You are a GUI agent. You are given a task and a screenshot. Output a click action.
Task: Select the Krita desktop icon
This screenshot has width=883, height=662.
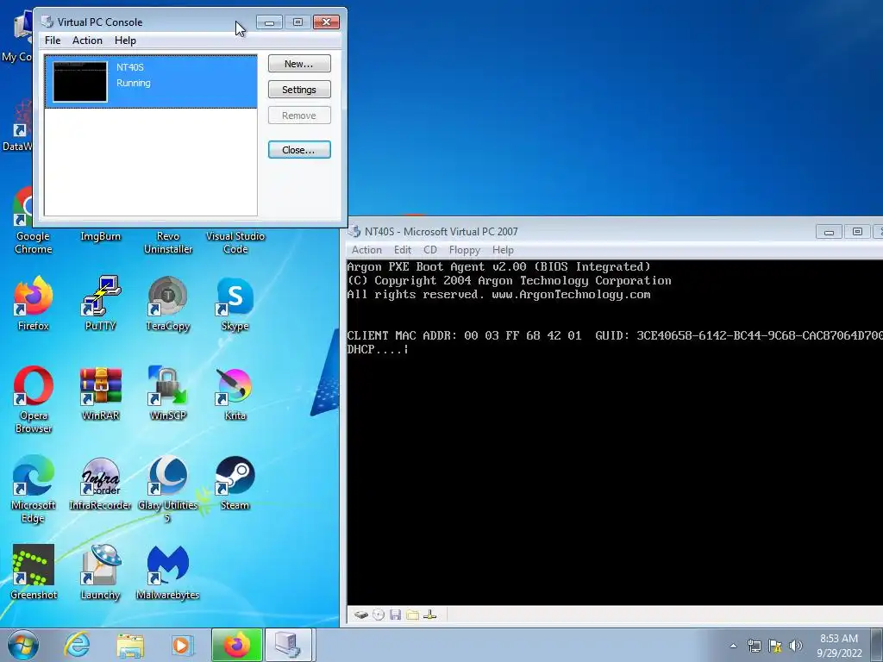click(235, 393)
